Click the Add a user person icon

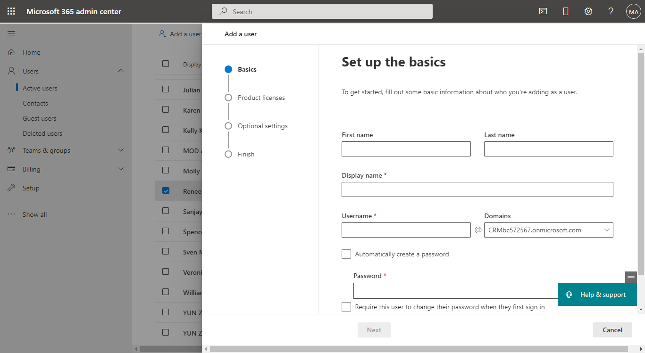tap(163, 33)
